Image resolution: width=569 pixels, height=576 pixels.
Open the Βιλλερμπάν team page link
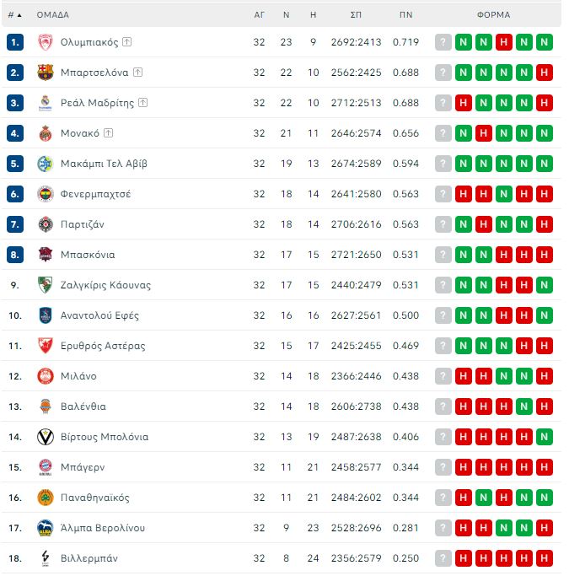(x=89, y=558)
